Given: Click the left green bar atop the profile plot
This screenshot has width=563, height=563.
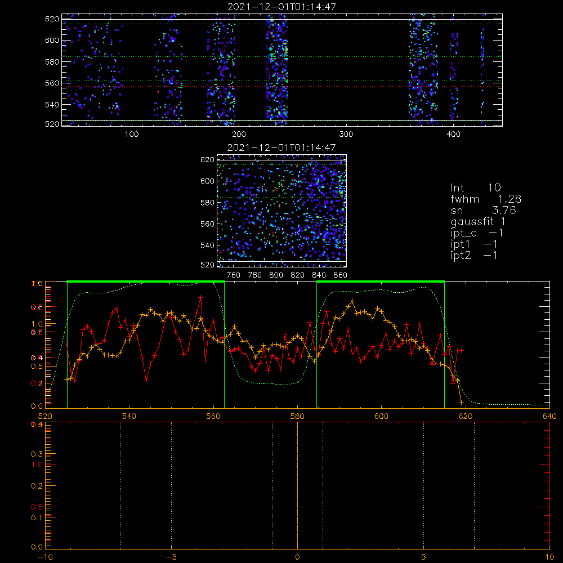Looking at the screenshot, I should click(146, 281).
